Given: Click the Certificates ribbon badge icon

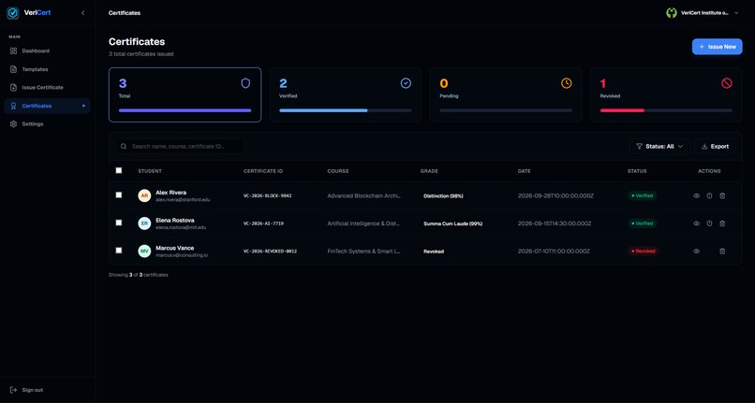Looking at the screenshot, I should [x=13, y=106].
